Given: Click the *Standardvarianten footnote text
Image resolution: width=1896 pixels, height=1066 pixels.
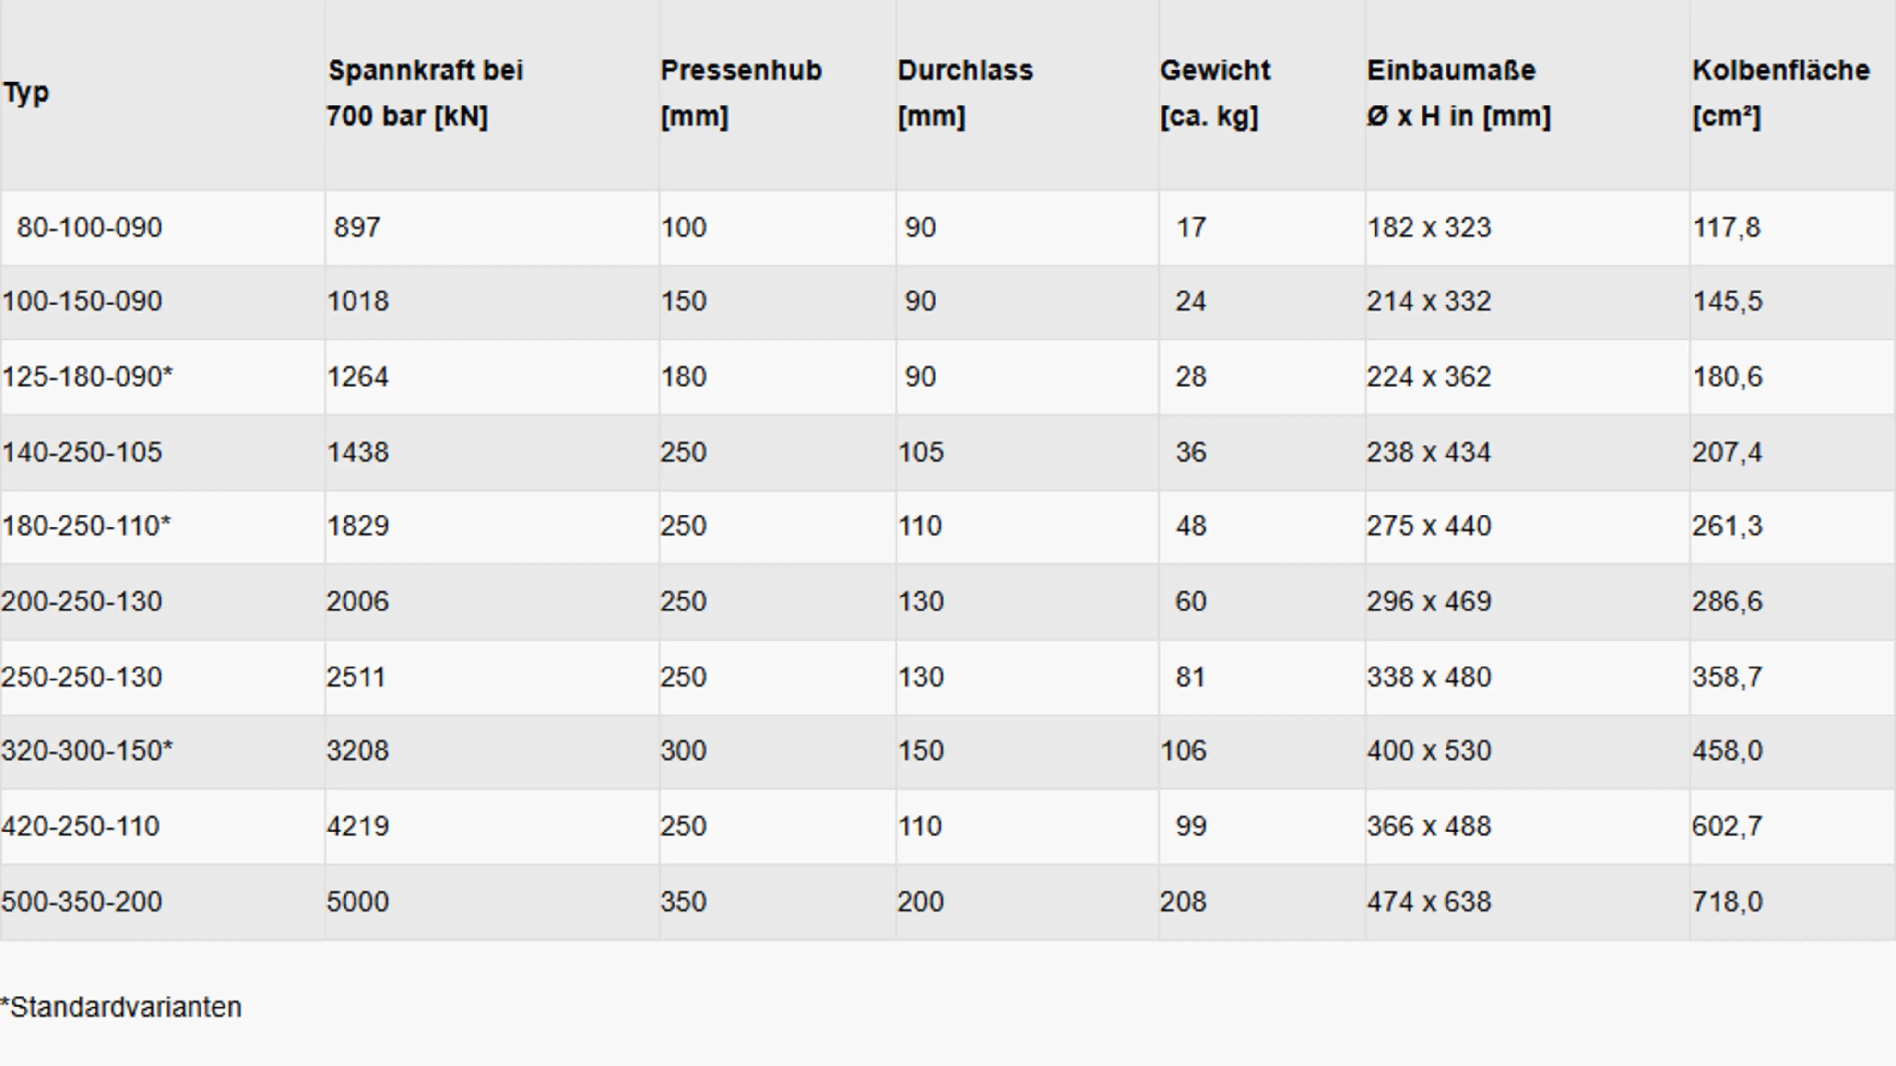Looking at the screenshot, I should coord(121,1007).
